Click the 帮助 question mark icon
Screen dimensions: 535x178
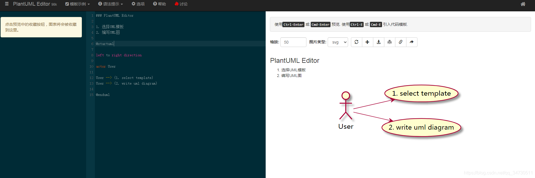coord(155,4)
